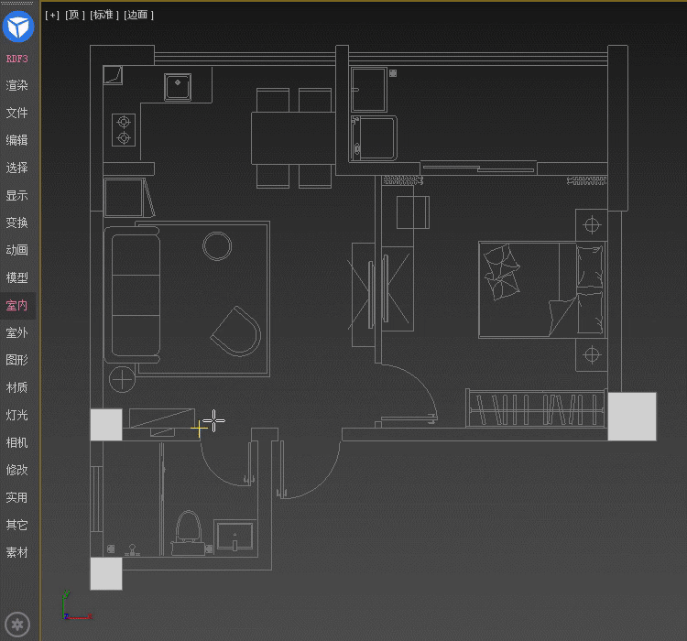
Task: Open the 渲染 (Render) sidebar menu
Action: point(17,85)
